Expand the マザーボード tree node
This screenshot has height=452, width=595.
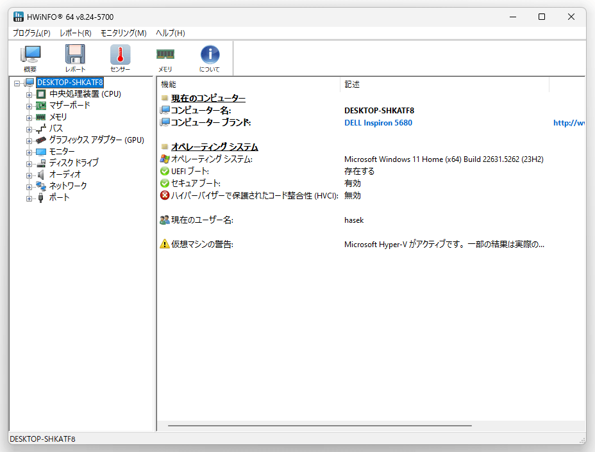(29, 106)
